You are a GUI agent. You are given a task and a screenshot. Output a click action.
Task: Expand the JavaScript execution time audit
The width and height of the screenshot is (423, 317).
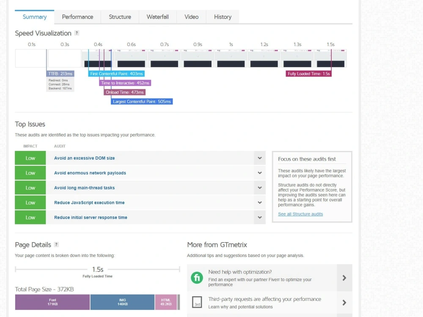[260, 202]
